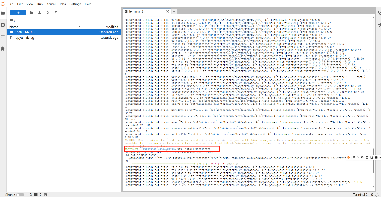
Task: Click the Jupyter logo icon
Action: [3, 4]
